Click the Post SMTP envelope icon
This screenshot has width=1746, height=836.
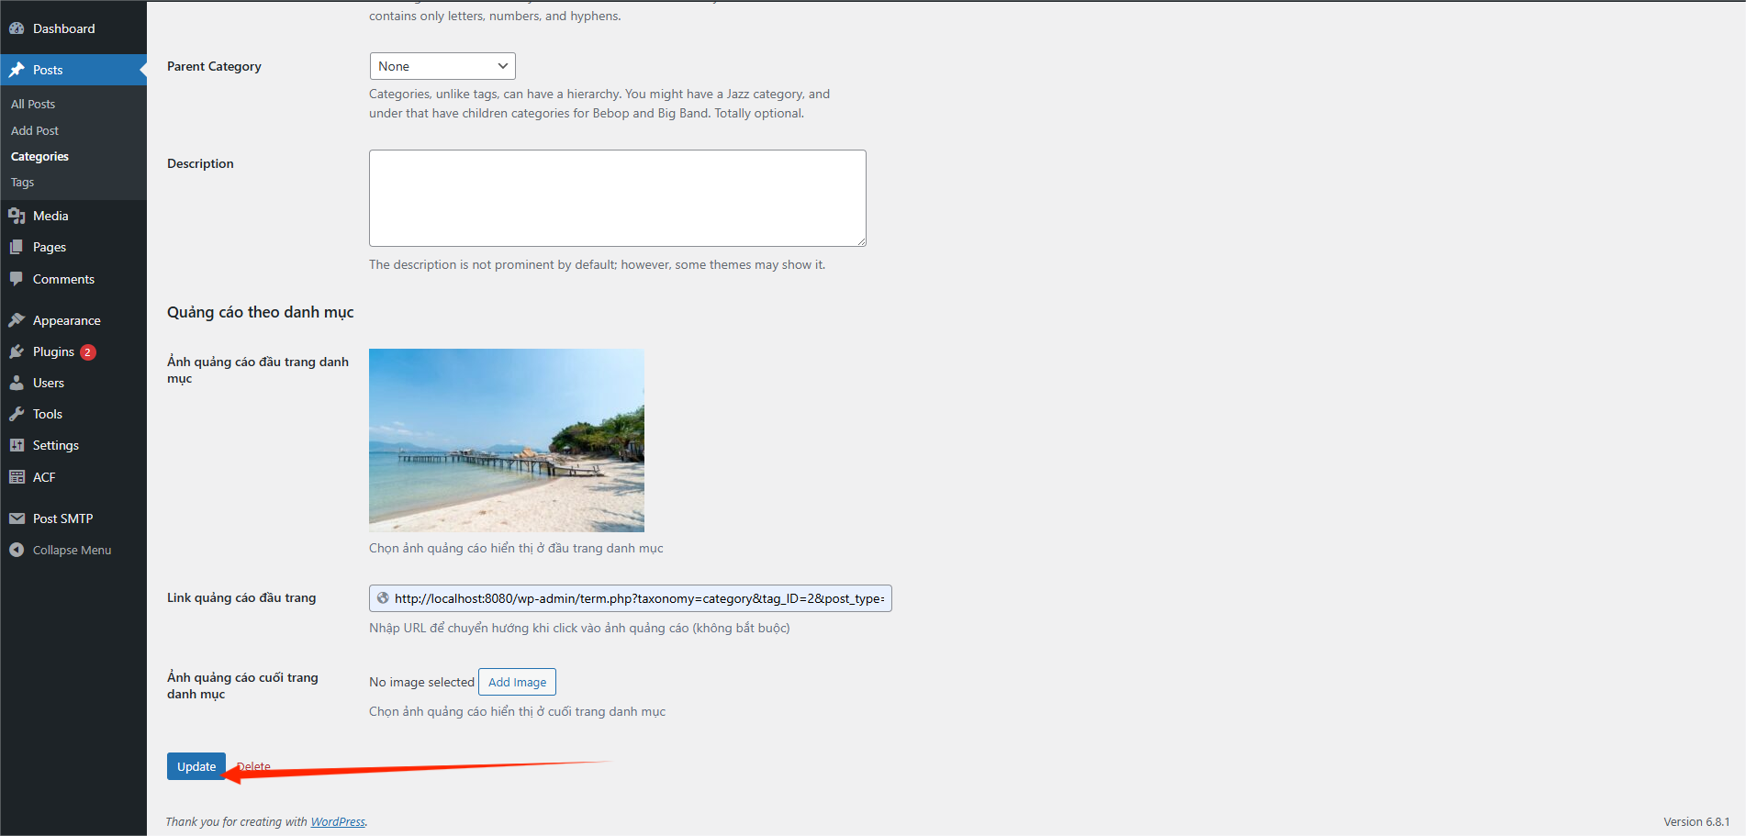(x=17, y=518)
